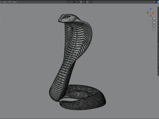Open the Select menu in viewport header
Image resolution: width=159 pixels, height=119 pixels.
[5, 2]
